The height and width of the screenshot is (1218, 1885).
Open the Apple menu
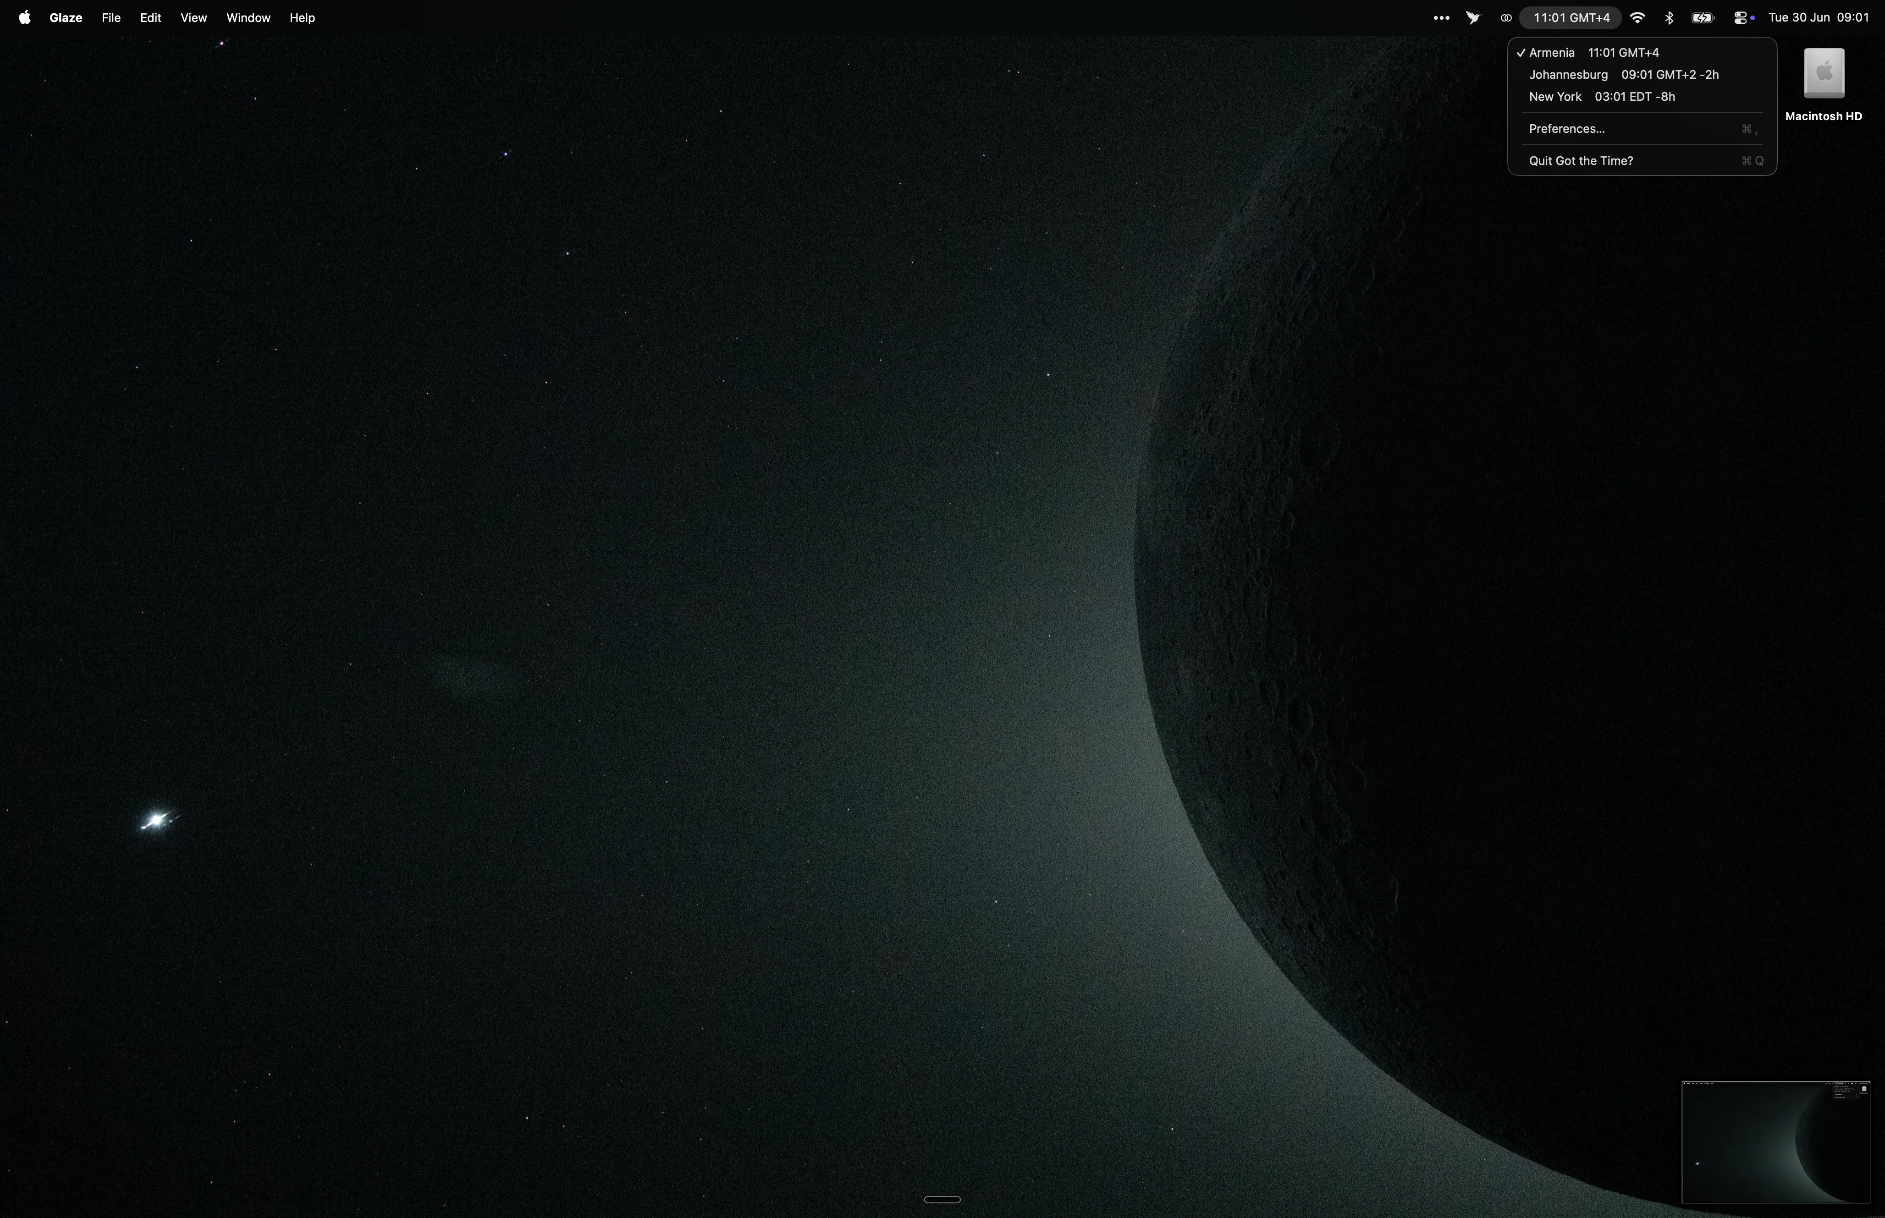tap(24, 17)
